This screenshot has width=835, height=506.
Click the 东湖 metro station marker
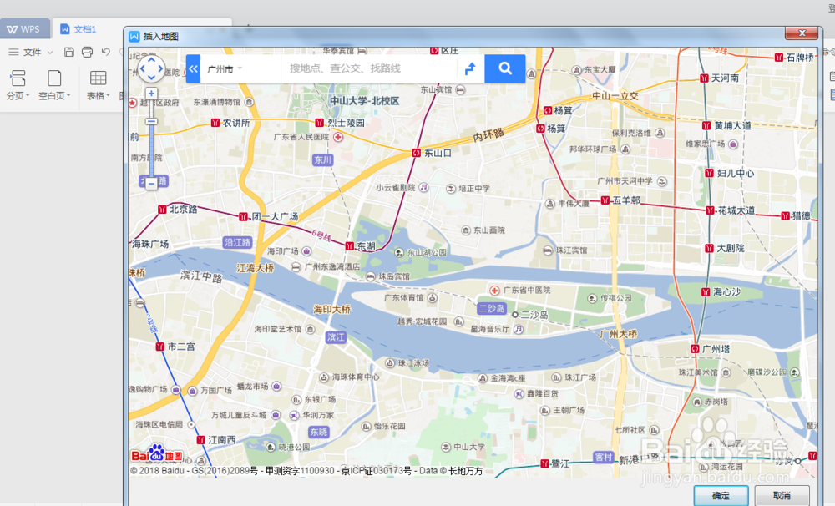[x=349, y=246]
